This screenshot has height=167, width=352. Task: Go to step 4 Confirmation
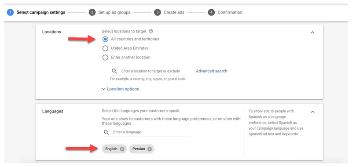[x=225, y=12]
